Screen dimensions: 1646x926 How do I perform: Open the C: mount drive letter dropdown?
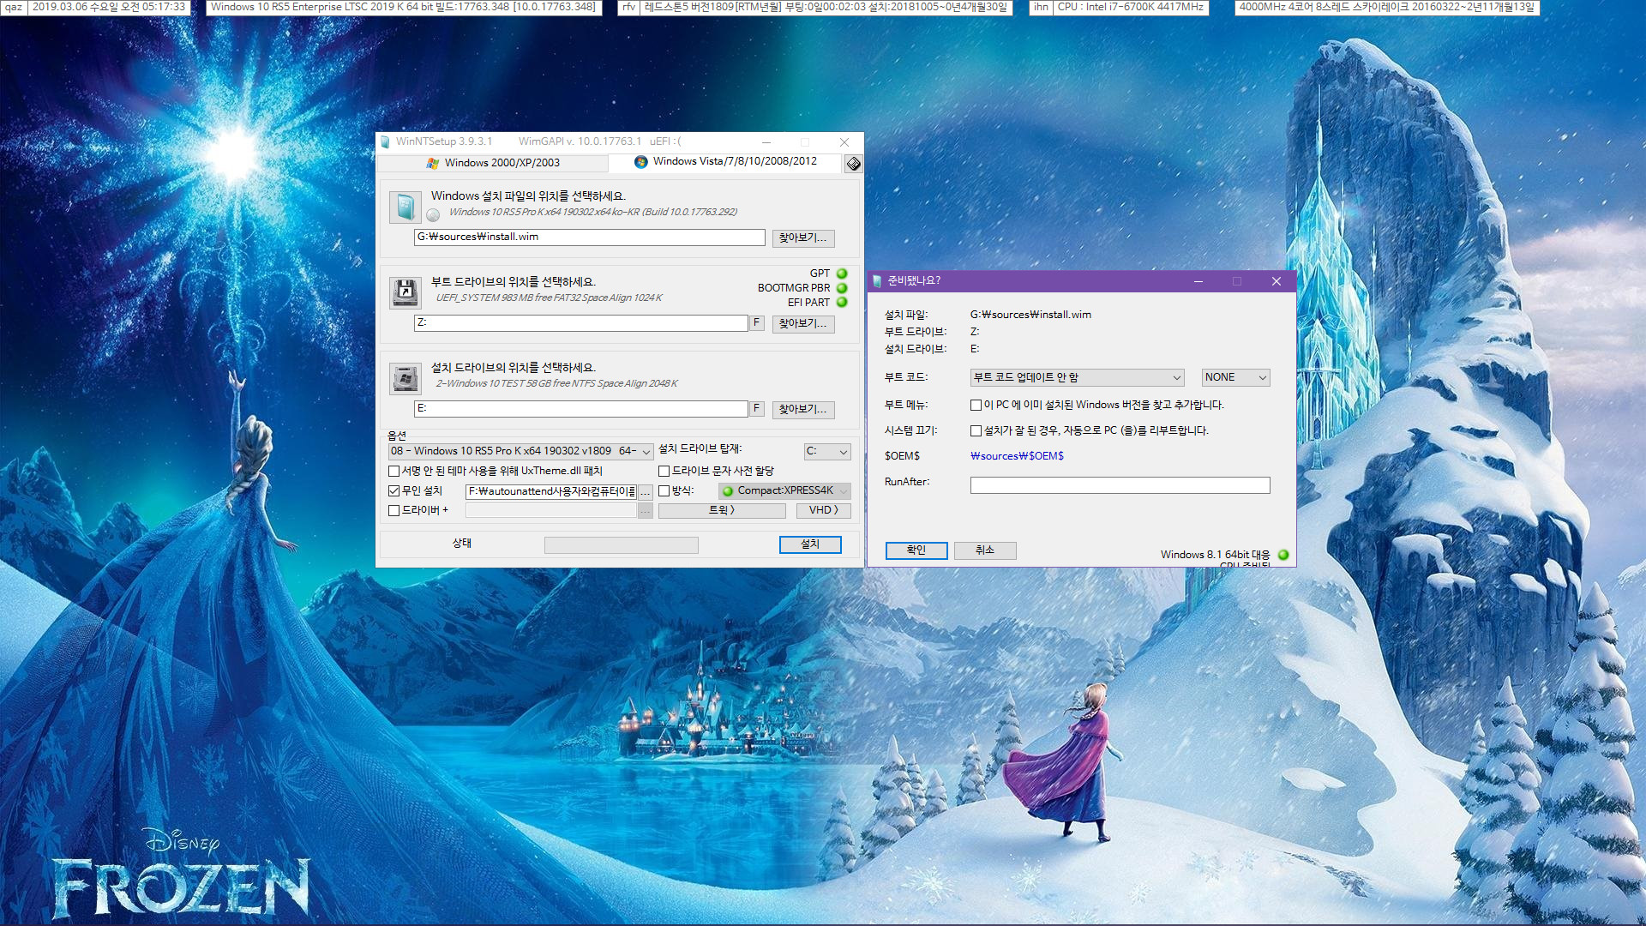click(x=827, y=451)
